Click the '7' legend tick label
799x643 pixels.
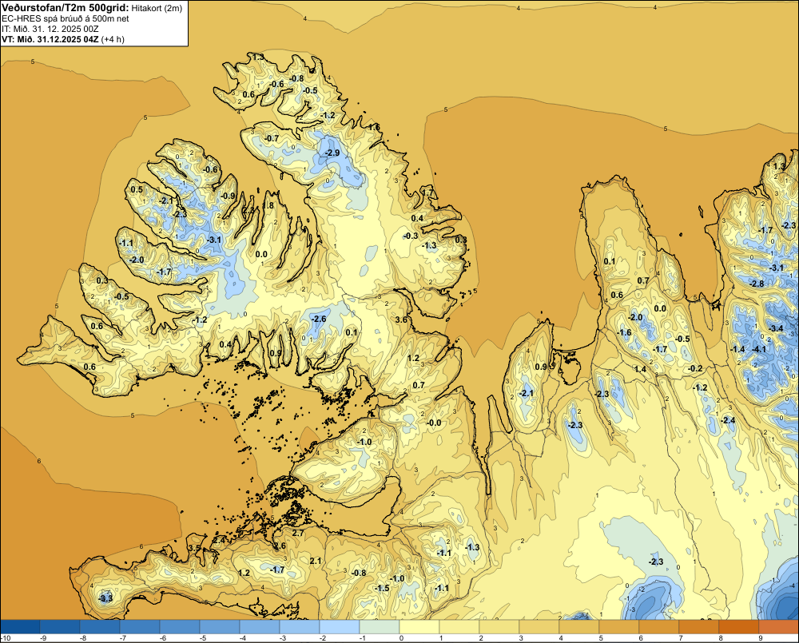[681, 638]
